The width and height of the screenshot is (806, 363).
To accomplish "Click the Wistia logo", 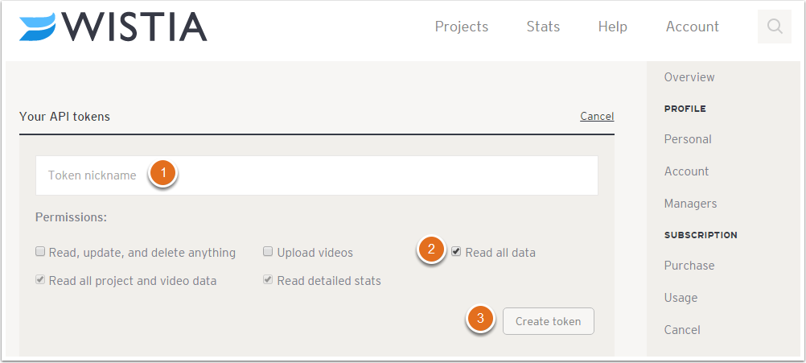I will pyautogui.click(x=113, y=27).
